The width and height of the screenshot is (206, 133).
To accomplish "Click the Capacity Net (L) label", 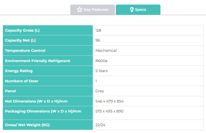I will tap(20, 40).
